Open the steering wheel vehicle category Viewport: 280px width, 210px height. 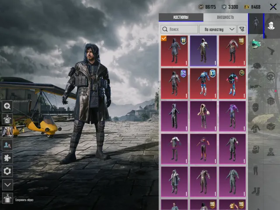[271, 76]
